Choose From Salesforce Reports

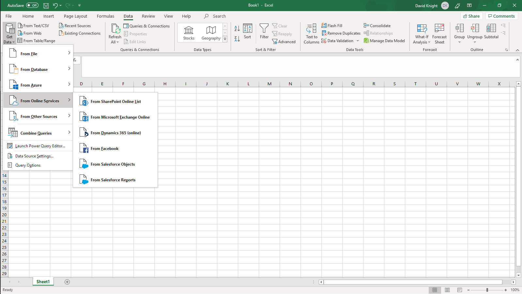point(115,180)
